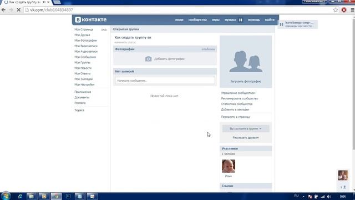Close the current browser tab

point(48,2)
